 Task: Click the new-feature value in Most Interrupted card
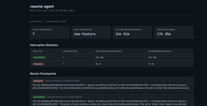pos(85,34)
